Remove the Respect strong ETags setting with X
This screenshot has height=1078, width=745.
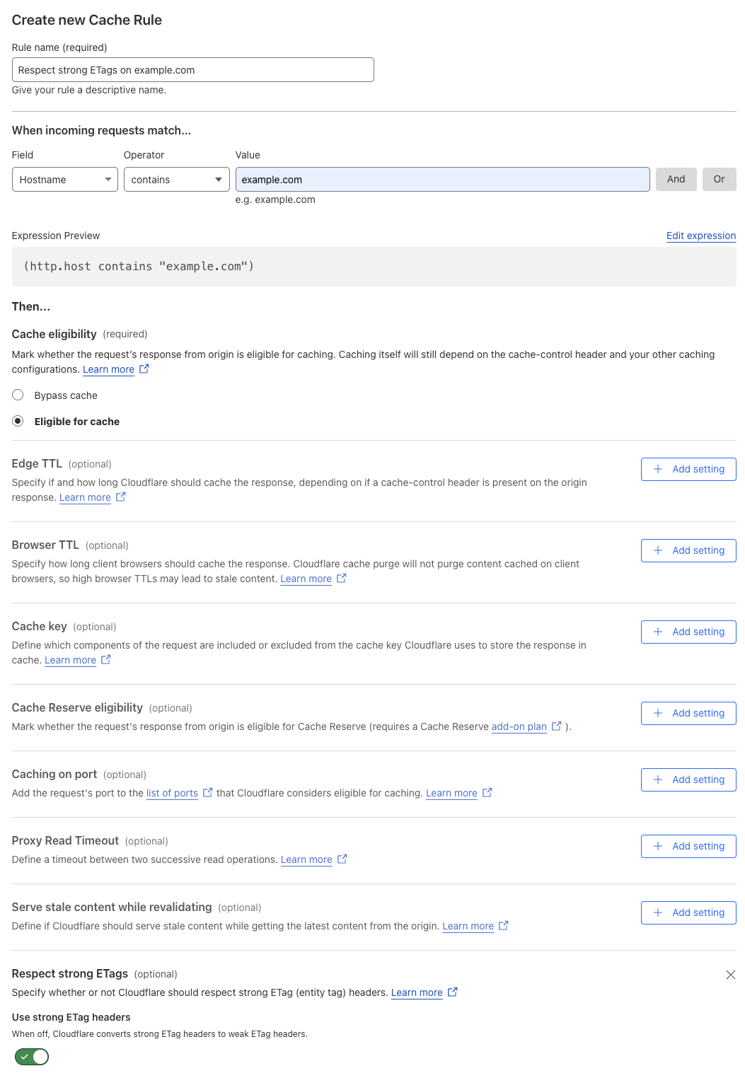(x=730, y=975)
